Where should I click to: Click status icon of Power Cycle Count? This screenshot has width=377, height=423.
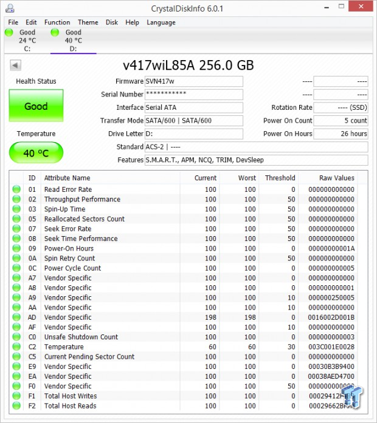16,268
